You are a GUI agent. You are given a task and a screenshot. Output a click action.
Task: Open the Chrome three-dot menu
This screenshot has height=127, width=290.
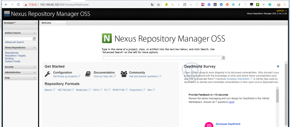pyautogui.click(x=285, y=5)
